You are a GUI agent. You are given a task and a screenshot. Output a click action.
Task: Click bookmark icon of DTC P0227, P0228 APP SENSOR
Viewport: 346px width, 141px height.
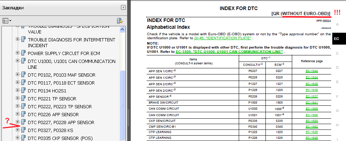coord(23,122)
